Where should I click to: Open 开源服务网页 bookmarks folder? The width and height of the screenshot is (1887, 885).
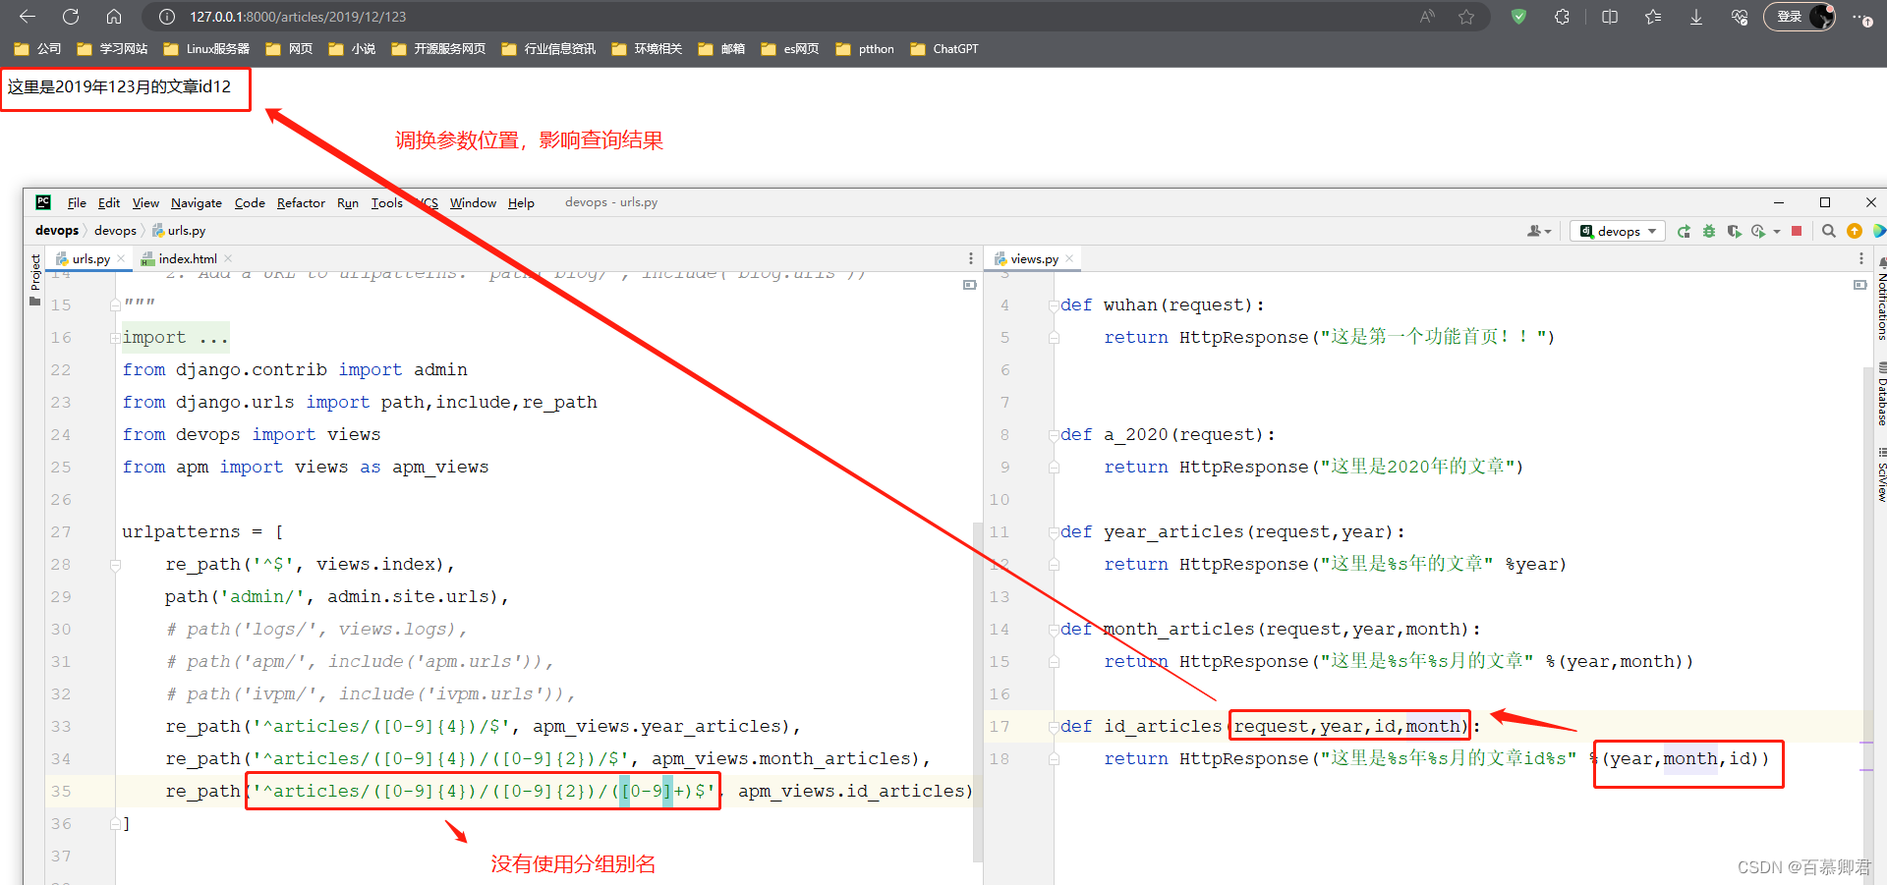pos(438,49)
